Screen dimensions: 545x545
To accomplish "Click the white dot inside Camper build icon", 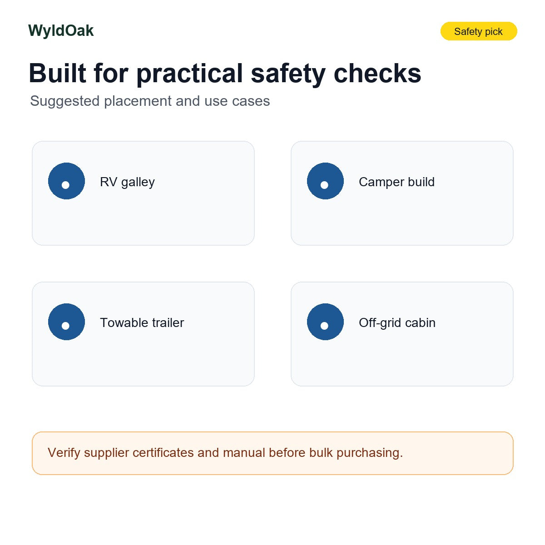I will pyautogui.click(x=324, y=185).
